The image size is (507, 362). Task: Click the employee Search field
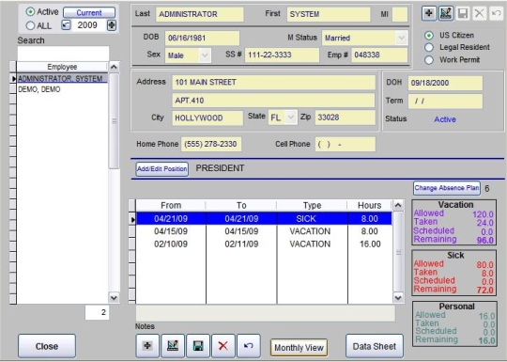point(64,53)
